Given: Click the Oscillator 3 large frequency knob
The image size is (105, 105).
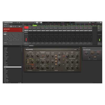Looking at the screenshot, I should (43, 67).
